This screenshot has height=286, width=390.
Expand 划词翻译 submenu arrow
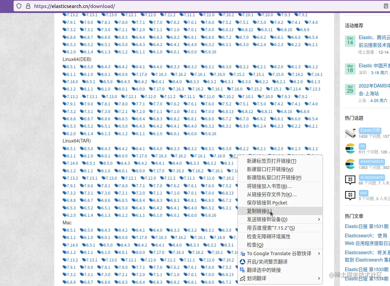point(319,278)
